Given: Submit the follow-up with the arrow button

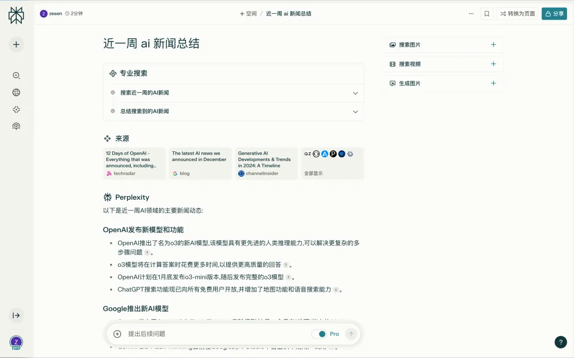Looking at the screenshot, I should 351,334.
